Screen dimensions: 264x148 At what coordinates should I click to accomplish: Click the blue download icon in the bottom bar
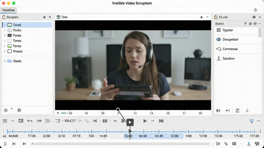tap(249, 144)
